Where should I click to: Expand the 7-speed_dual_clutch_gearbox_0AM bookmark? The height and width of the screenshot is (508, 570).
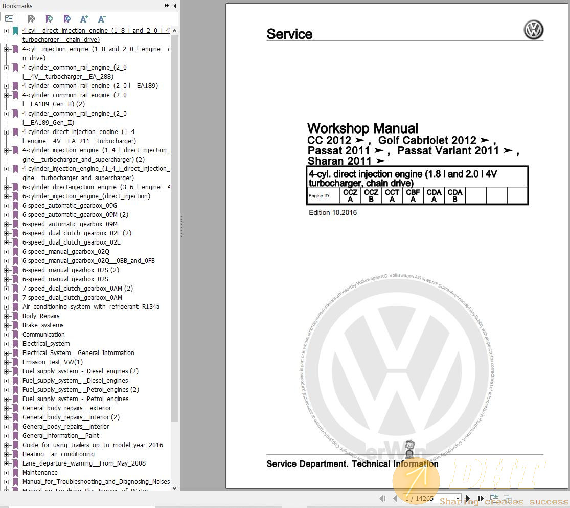click(6, 298)
